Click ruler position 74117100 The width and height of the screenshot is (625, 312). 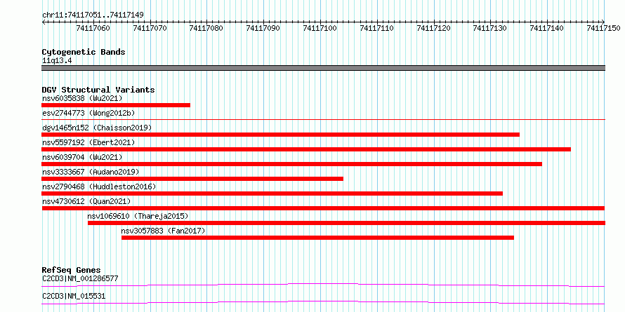tap(320, 28)
